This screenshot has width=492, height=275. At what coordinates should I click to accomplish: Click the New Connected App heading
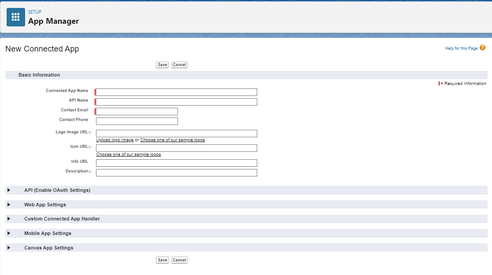tap(42, 49)
